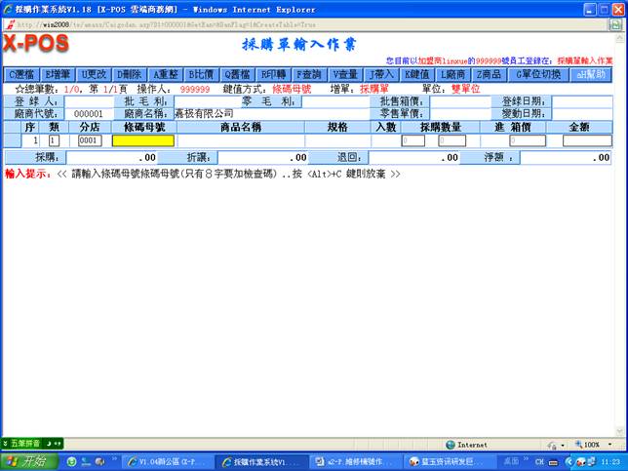Select the U更改 modify button
Viewport: 628px width, 471px height.
(95, 74)
